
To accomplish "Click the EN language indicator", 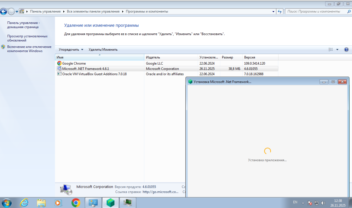I will 295,202.
